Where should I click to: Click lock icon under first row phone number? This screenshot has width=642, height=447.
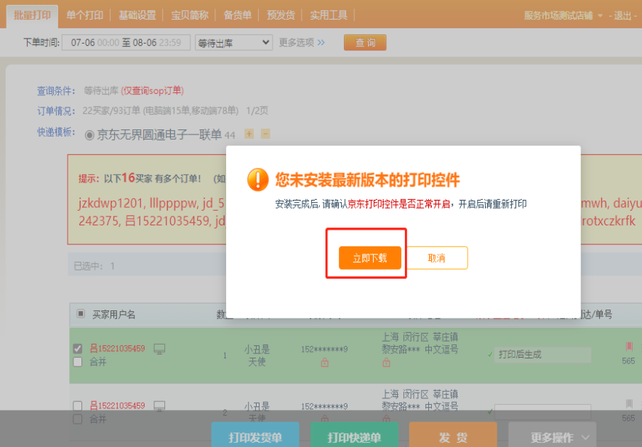[x=324, y=362]
